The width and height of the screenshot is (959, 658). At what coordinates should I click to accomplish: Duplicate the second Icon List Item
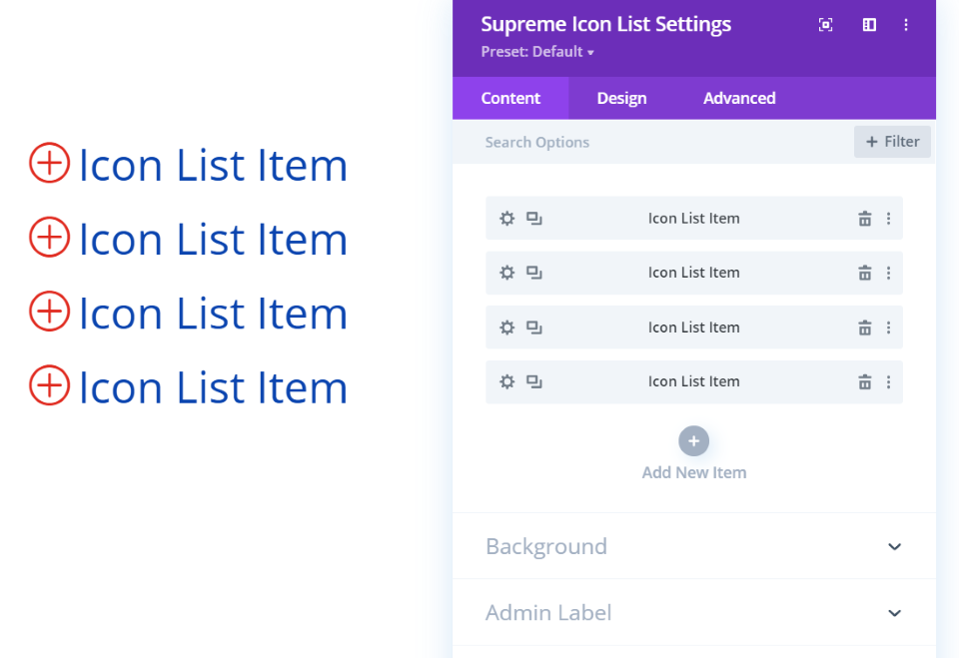[x=533, y=273]
